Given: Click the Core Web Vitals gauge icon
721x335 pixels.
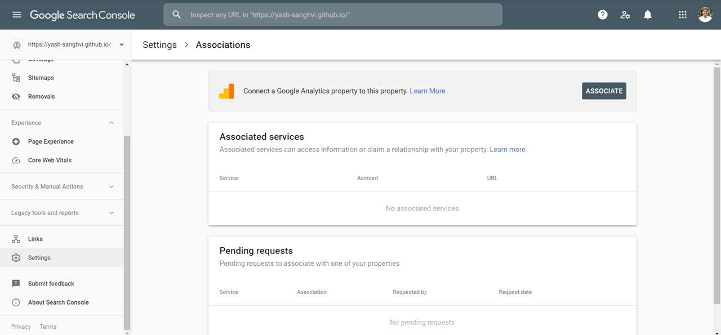Looking at the screenshot, I should (x=16, y=160).
